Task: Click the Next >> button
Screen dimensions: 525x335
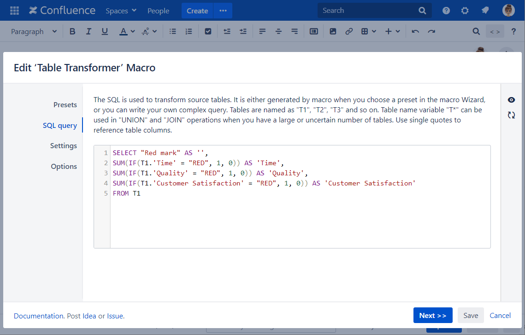Action: tap(432, 315)
